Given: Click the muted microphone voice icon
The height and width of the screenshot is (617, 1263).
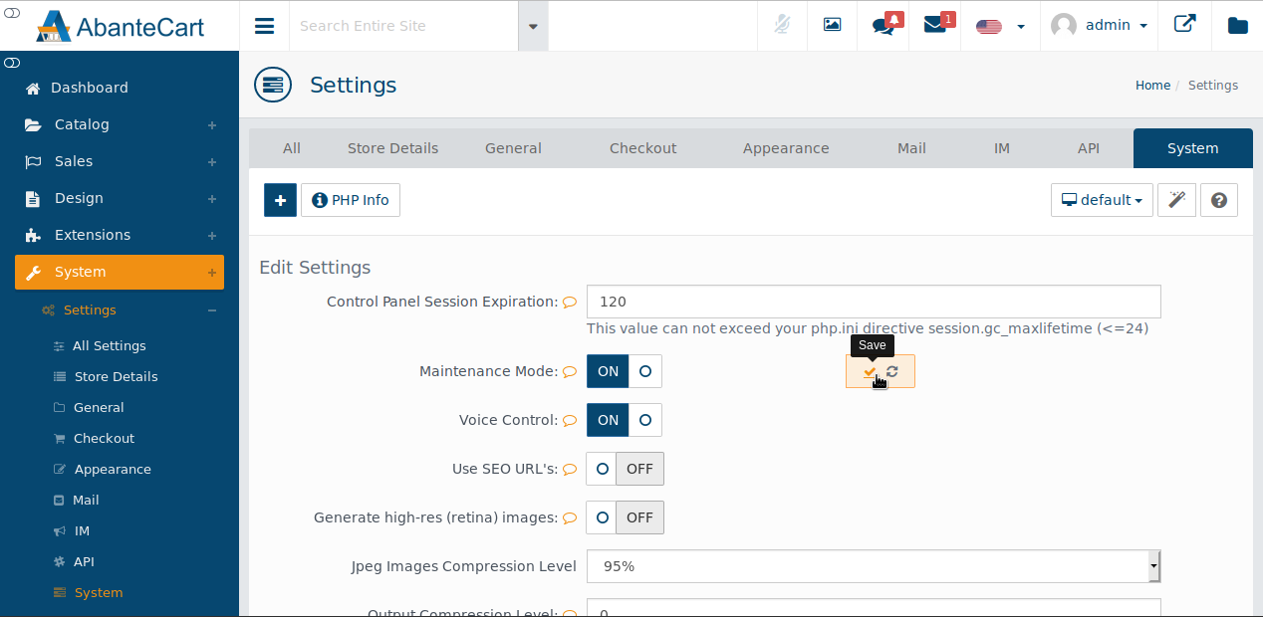Looking at the screenshot, I should (782, 26).
